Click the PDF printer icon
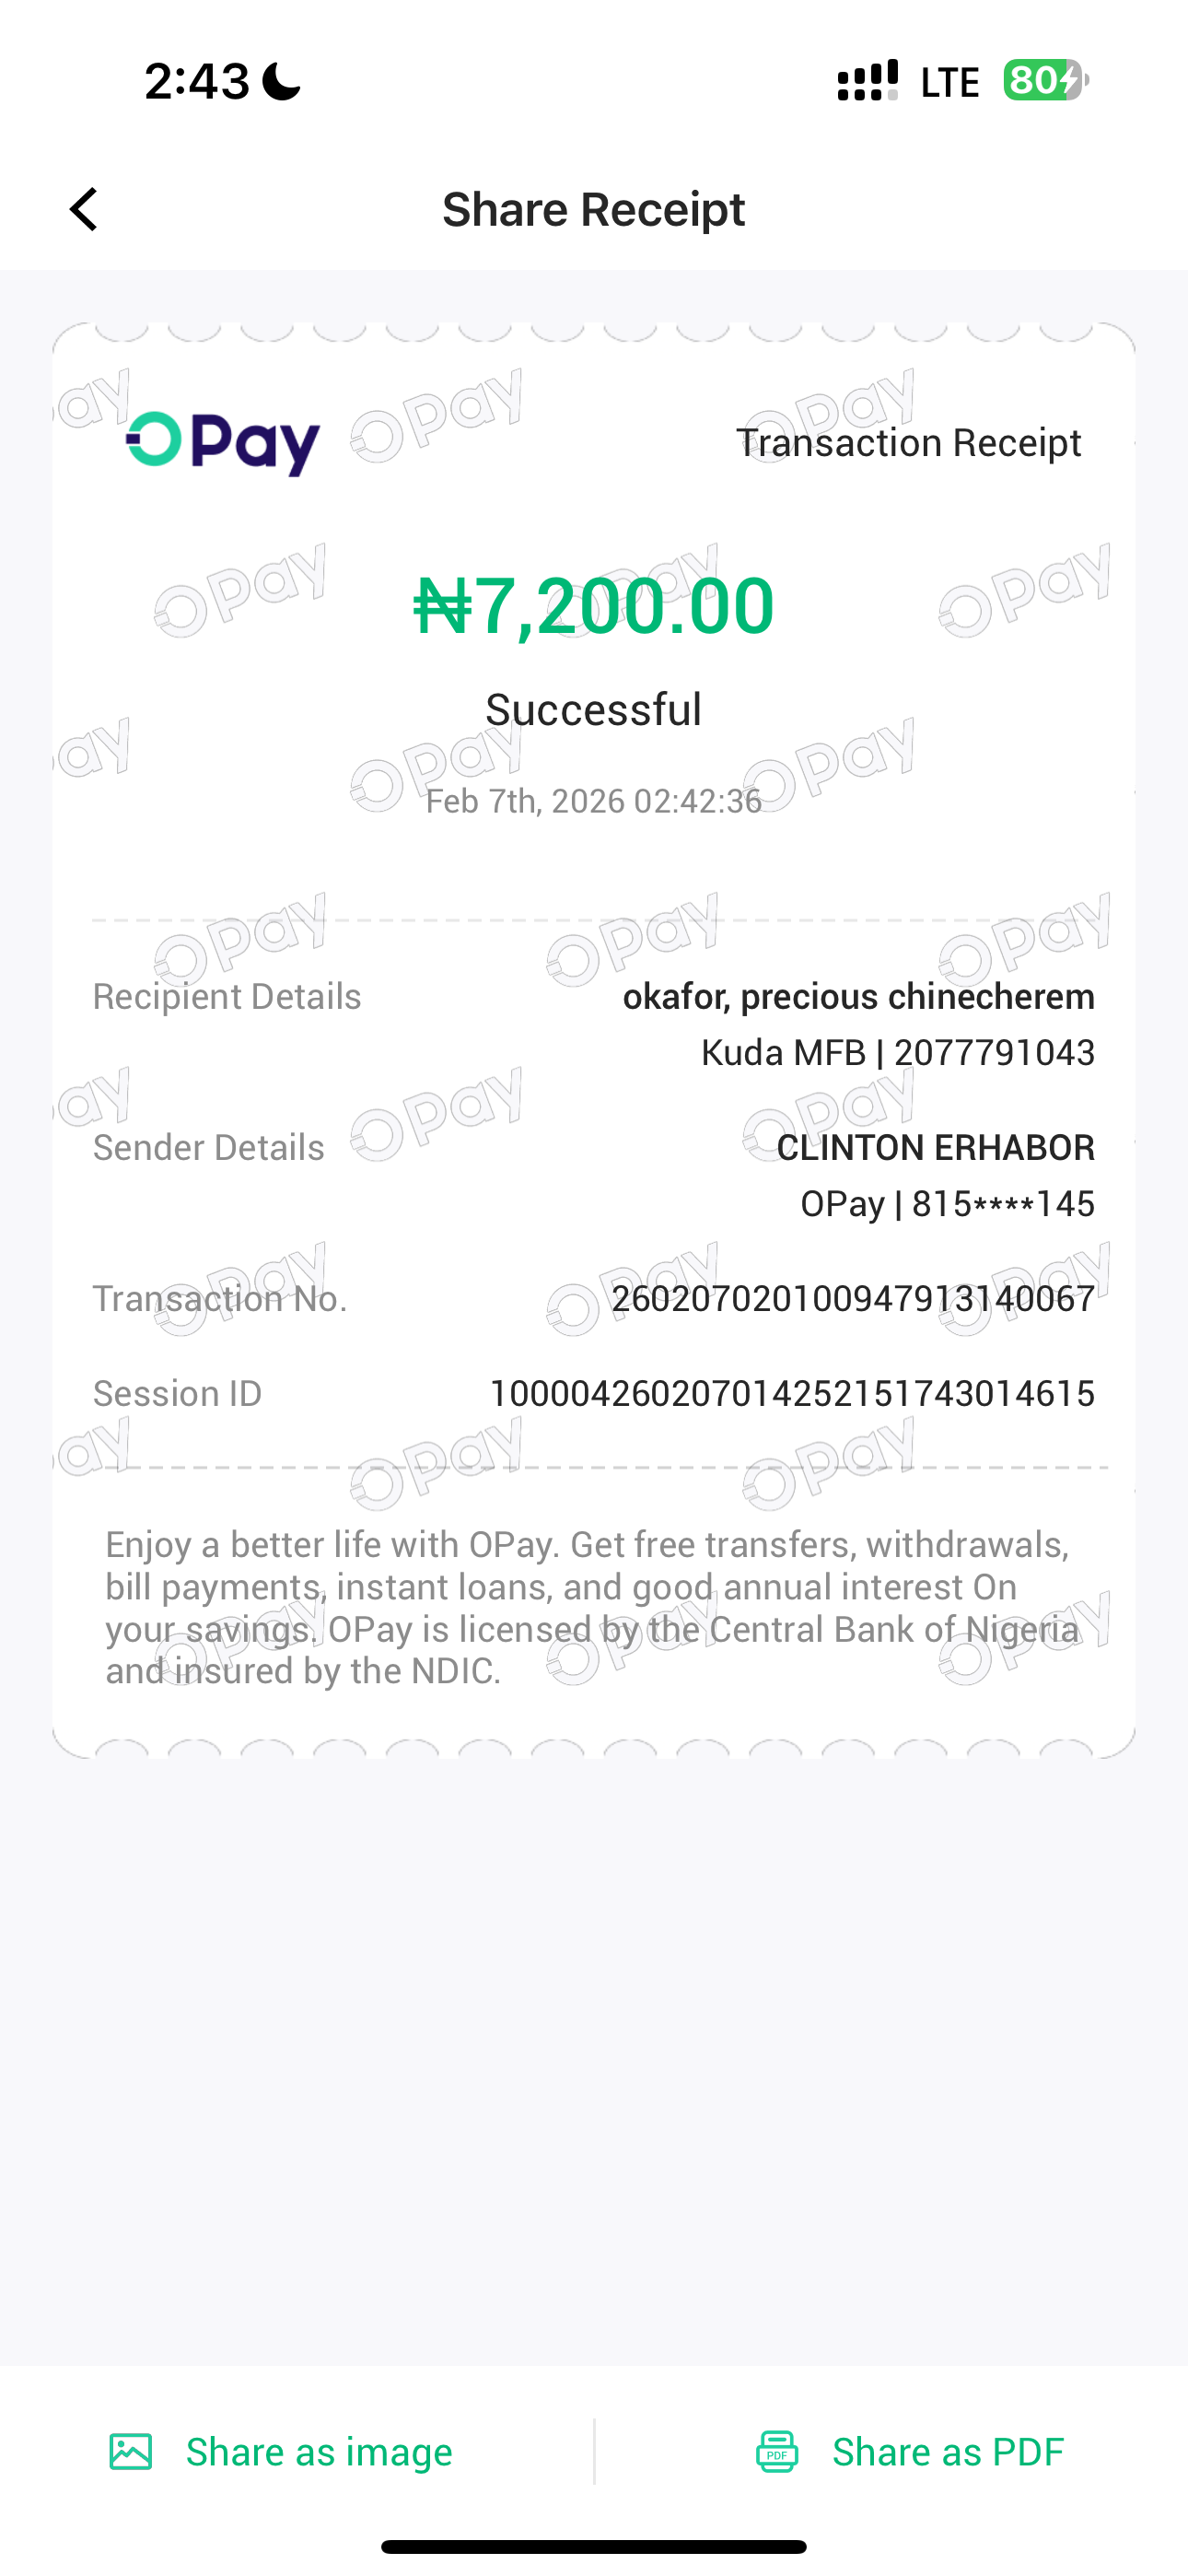This screenshot has width=1188, height=2576. (777, 2451)
